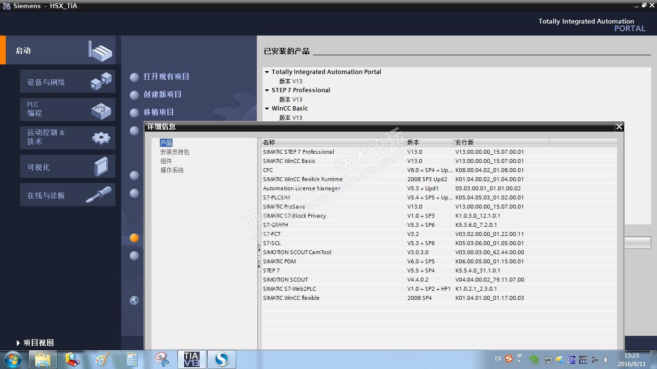Viewport: 657px width, 369px height.
Task: Click the magnifier app taskbar icon
Action: (73, 359)
